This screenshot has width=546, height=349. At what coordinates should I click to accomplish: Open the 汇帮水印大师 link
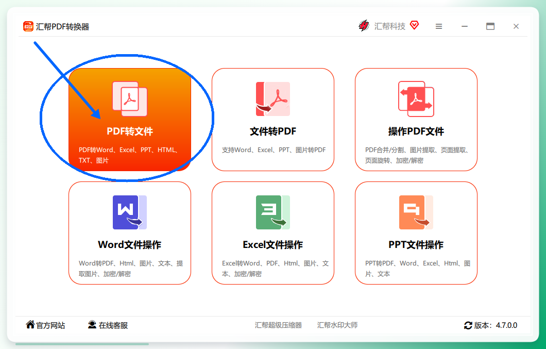pos(337,325)
